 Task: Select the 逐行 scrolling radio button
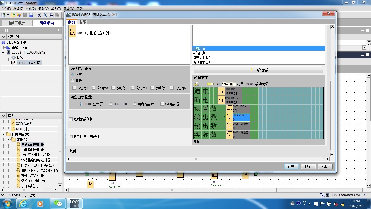pyautogui.click(x=73, y=81)
